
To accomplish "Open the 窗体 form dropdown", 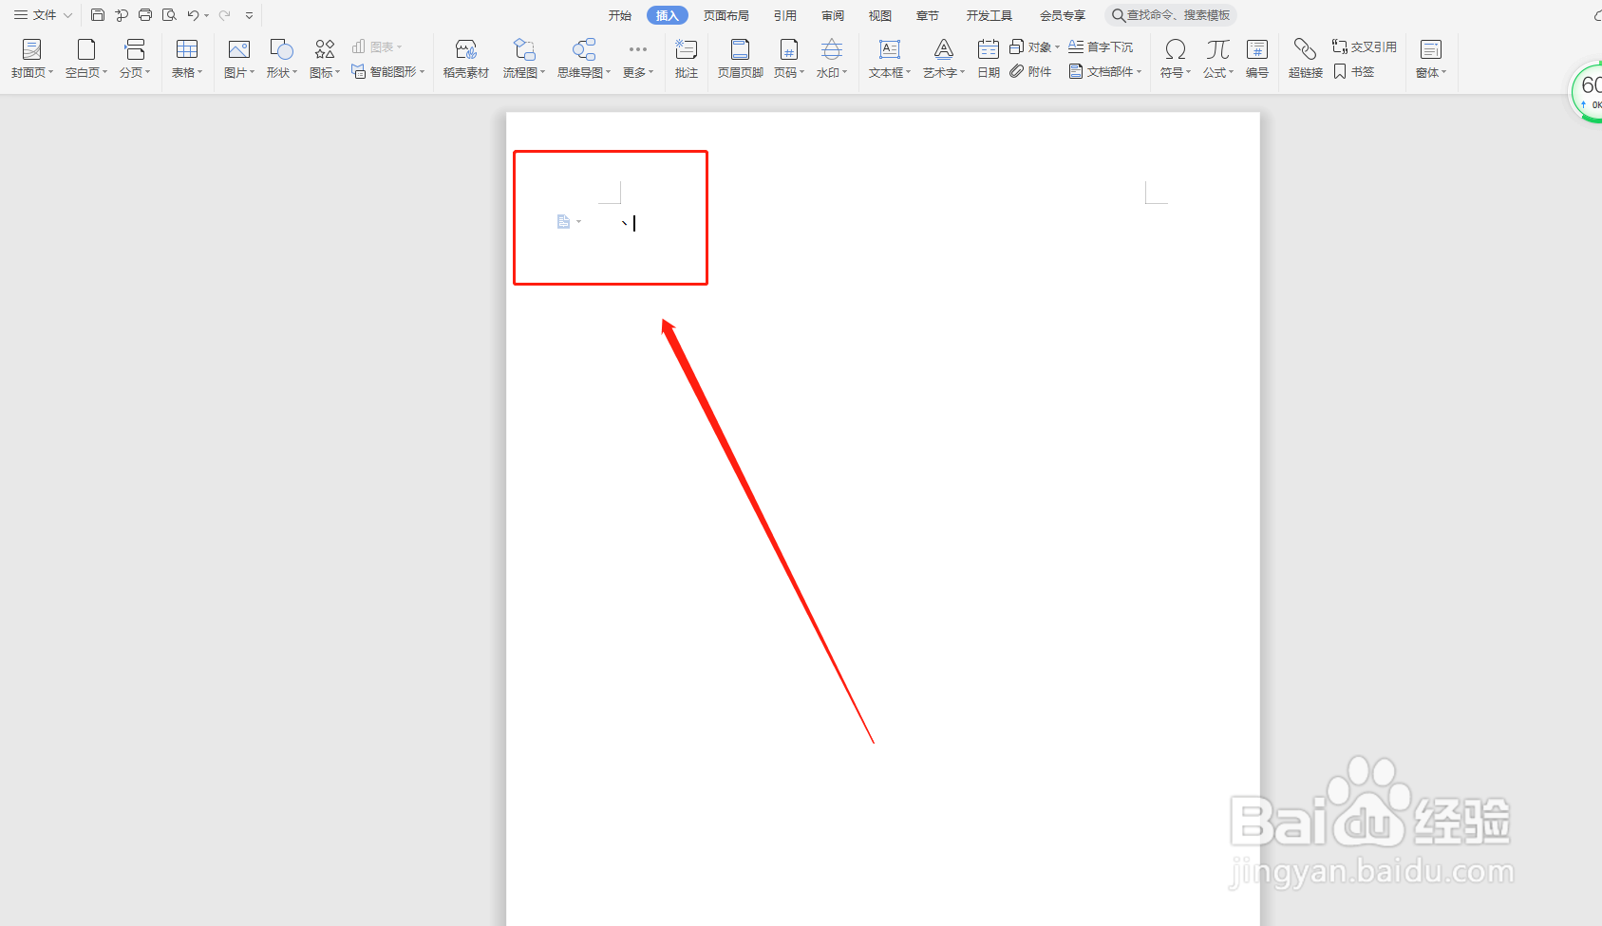I will tap(1431, 59).
